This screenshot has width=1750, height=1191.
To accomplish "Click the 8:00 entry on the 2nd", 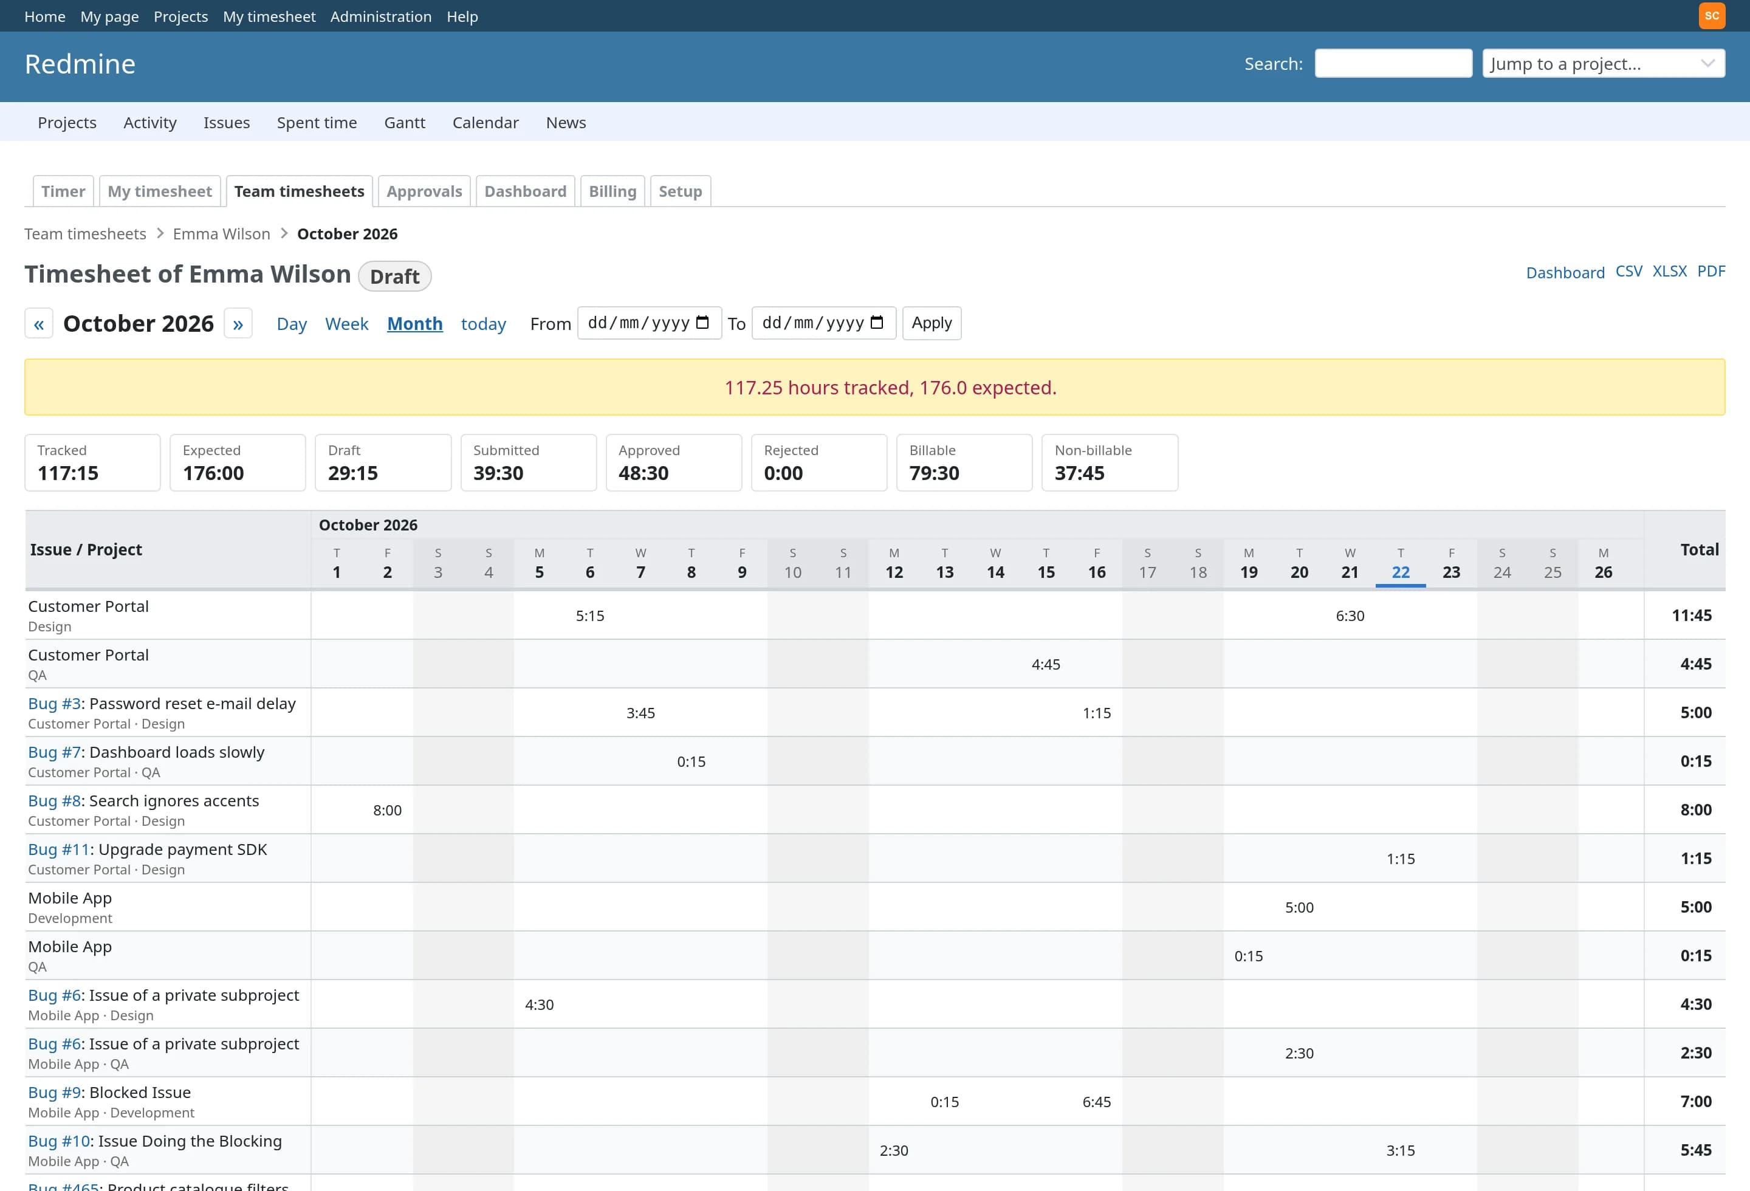I will [x=387, y=810].
